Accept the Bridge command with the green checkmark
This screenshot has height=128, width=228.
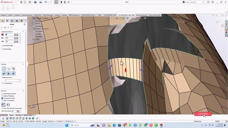click(2, 27)
